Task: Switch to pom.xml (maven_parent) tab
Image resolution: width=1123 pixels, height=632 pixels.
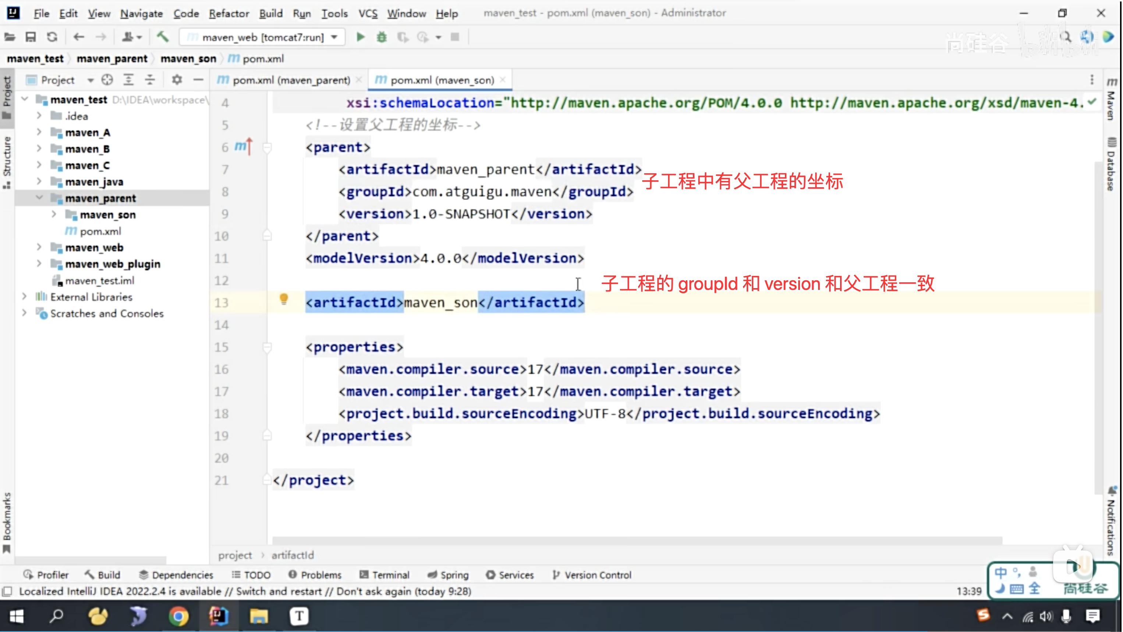Action: coord(291,80)
